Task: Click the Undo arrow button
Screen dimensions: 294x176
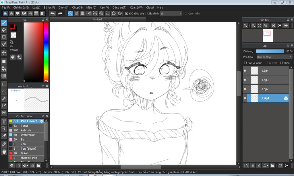Action: point(53,13)
